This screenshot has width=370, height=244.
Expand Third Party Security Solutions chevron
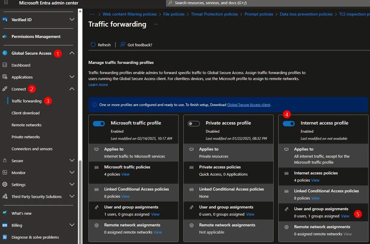(72, 197)
